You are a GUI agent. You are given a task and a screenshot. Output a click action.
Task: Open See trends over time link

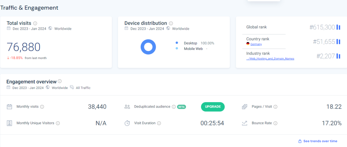tap(320, 141)
